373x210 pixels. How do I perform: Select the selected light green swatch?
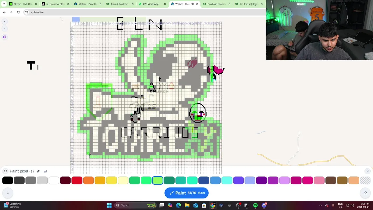(158, 181)
